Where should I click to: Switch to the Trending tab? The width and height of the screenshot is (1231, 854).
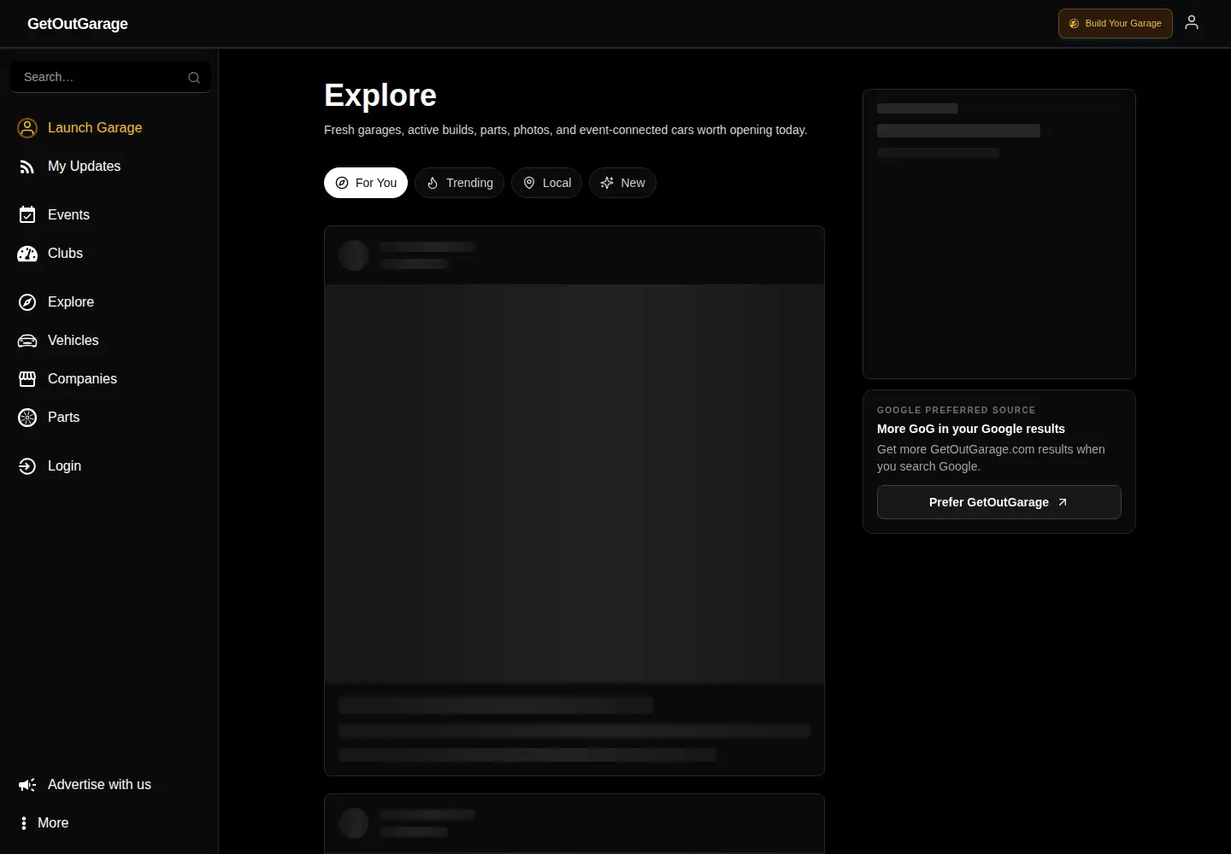coord(460,183)
